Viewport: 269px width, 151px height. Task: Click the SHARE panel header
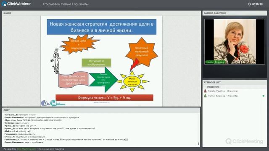click(x=101, y=13)
